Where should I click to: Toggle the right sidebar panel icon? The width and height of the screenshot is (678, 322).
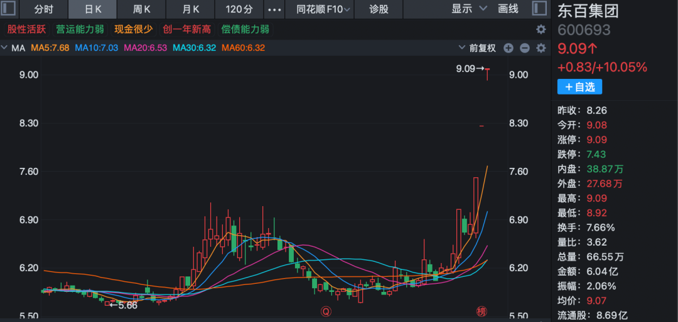tap(539, 9)
